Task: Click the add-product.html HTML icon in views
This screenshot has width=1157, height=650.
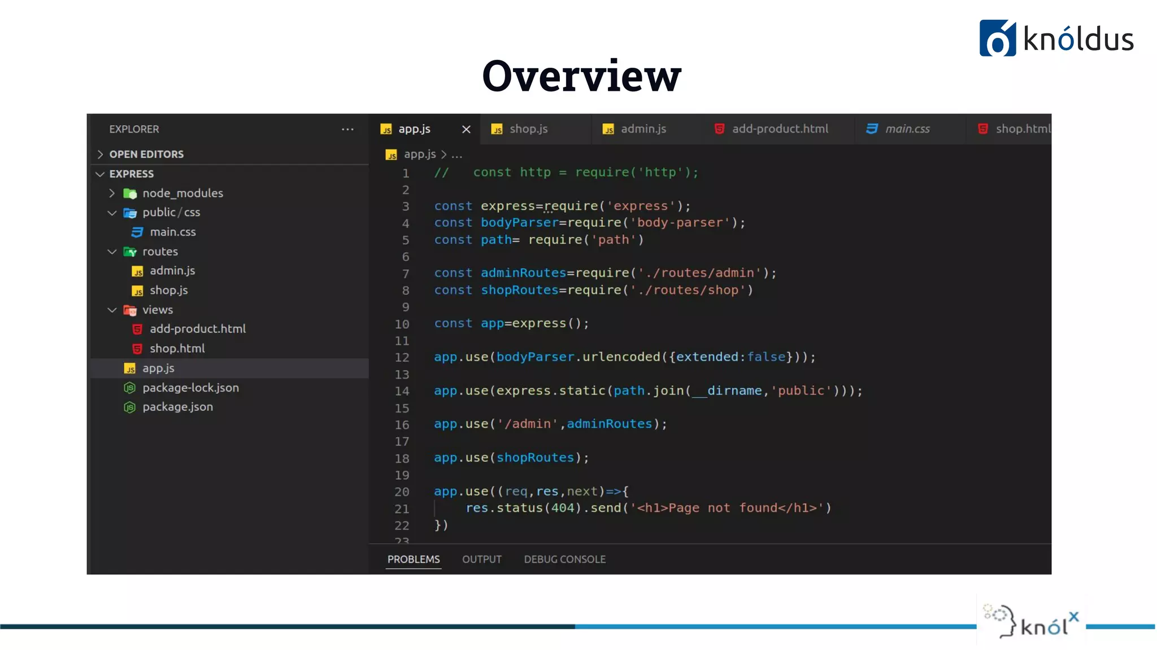Action: click(x=137, y=329)
